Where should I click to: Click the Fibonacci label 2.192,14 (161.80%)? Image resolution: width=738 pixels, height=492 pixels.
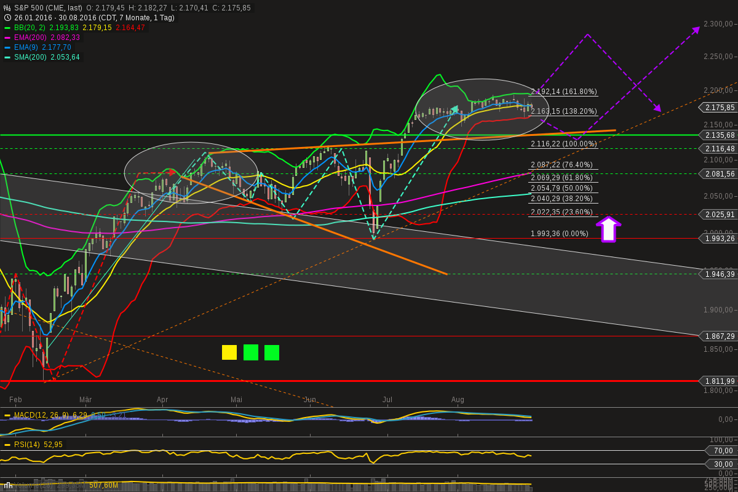pos(564,92)
